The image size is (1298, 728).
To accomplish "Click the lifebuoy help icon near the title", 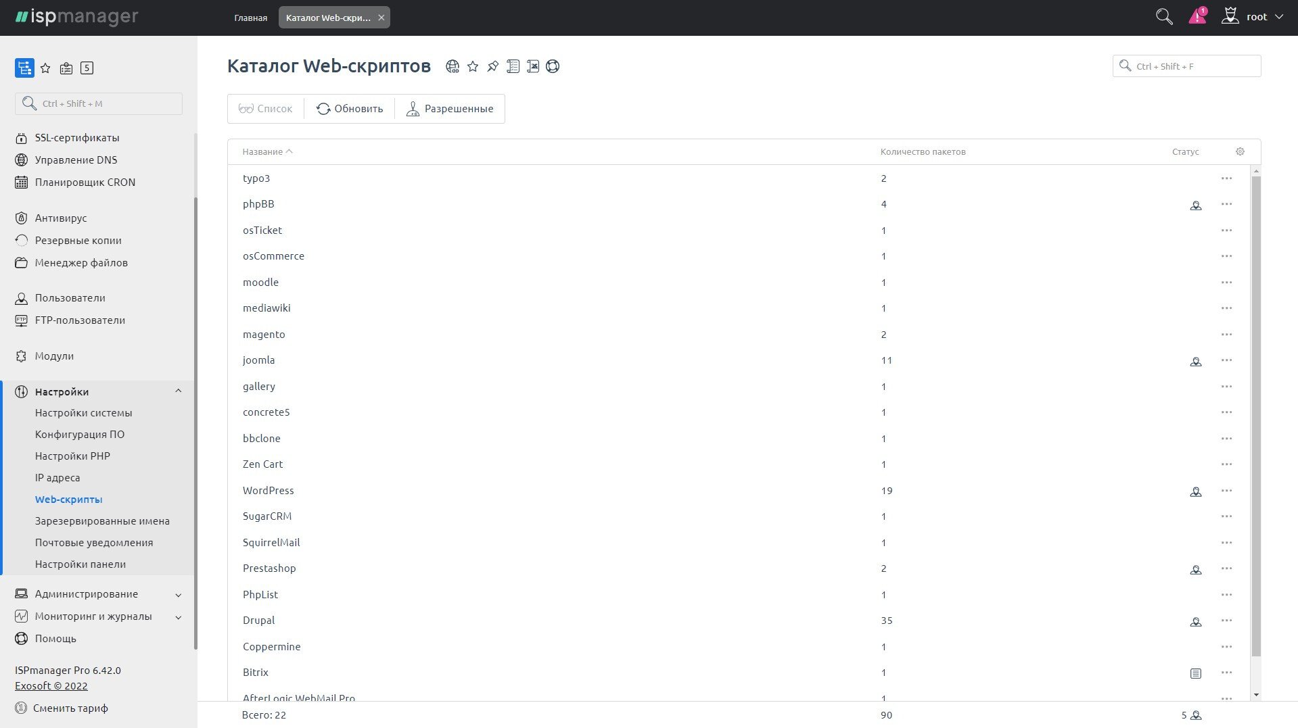I will point(553,66).
